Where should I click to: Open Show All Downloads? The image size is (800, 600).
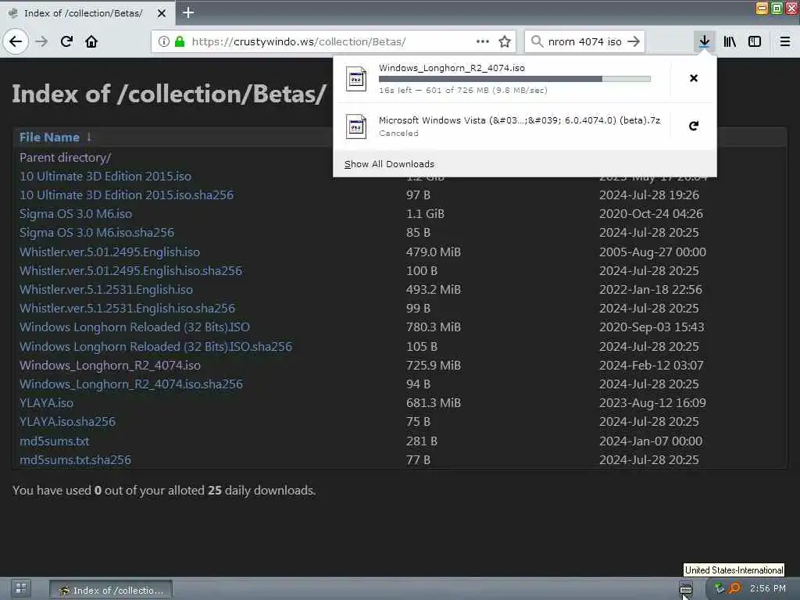389,164
